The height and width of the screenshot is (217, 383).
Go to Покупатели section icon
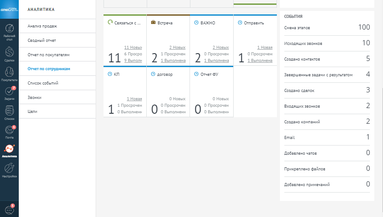9,74
